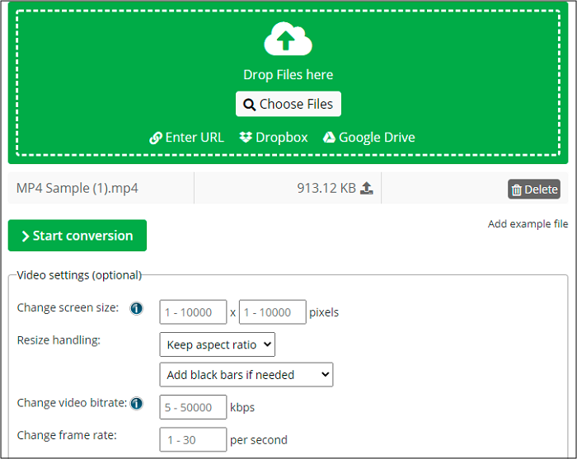Open the Choose Files browser button
577x459 pixels.
288,104
